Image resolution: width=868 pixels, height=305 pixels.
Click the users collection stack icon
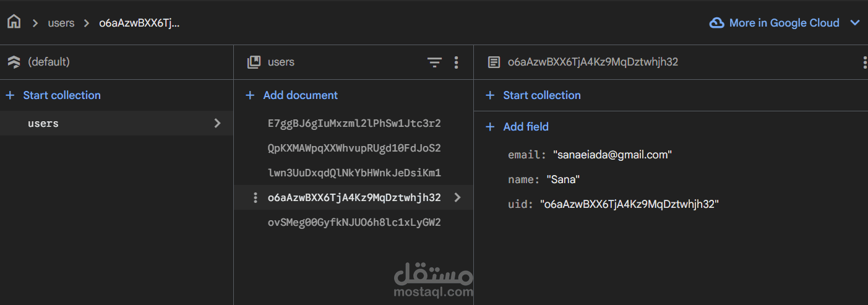[x=254, y=62]
